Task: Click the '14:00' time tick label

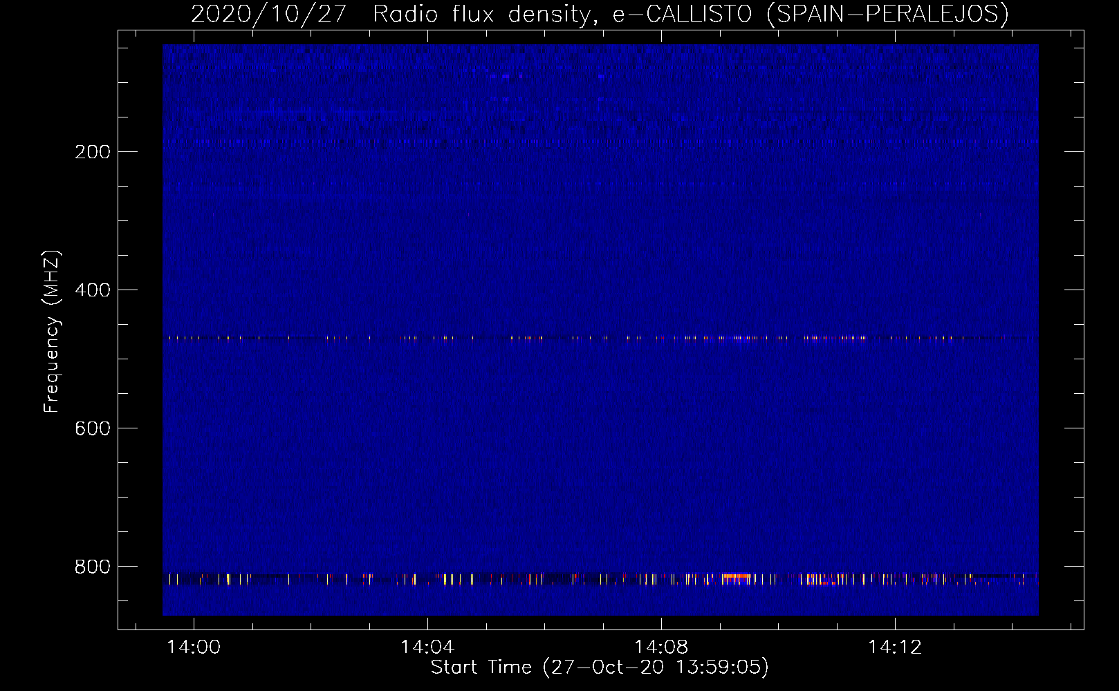Action: pyautogui.click(x=194, y=647)
